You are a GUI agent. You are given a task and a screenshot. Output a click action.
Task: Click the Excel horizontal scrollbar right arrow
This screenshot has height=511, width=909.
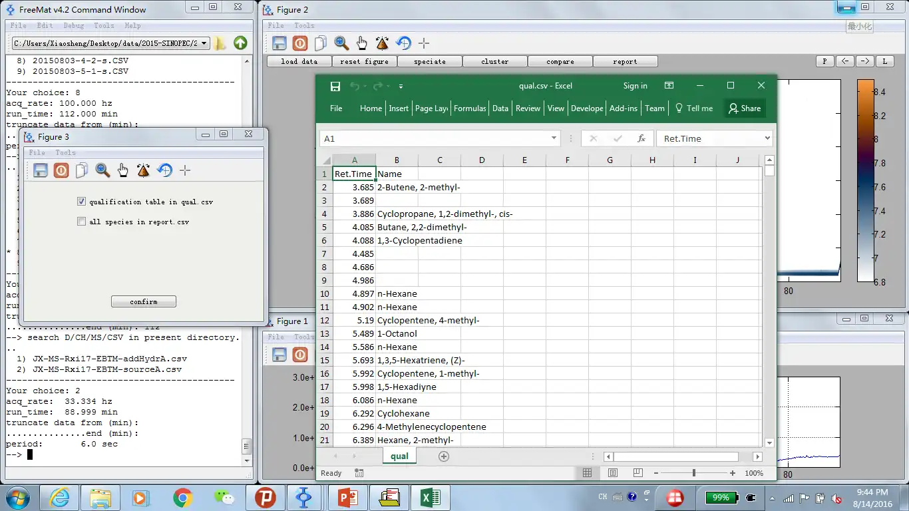point(757,456)
